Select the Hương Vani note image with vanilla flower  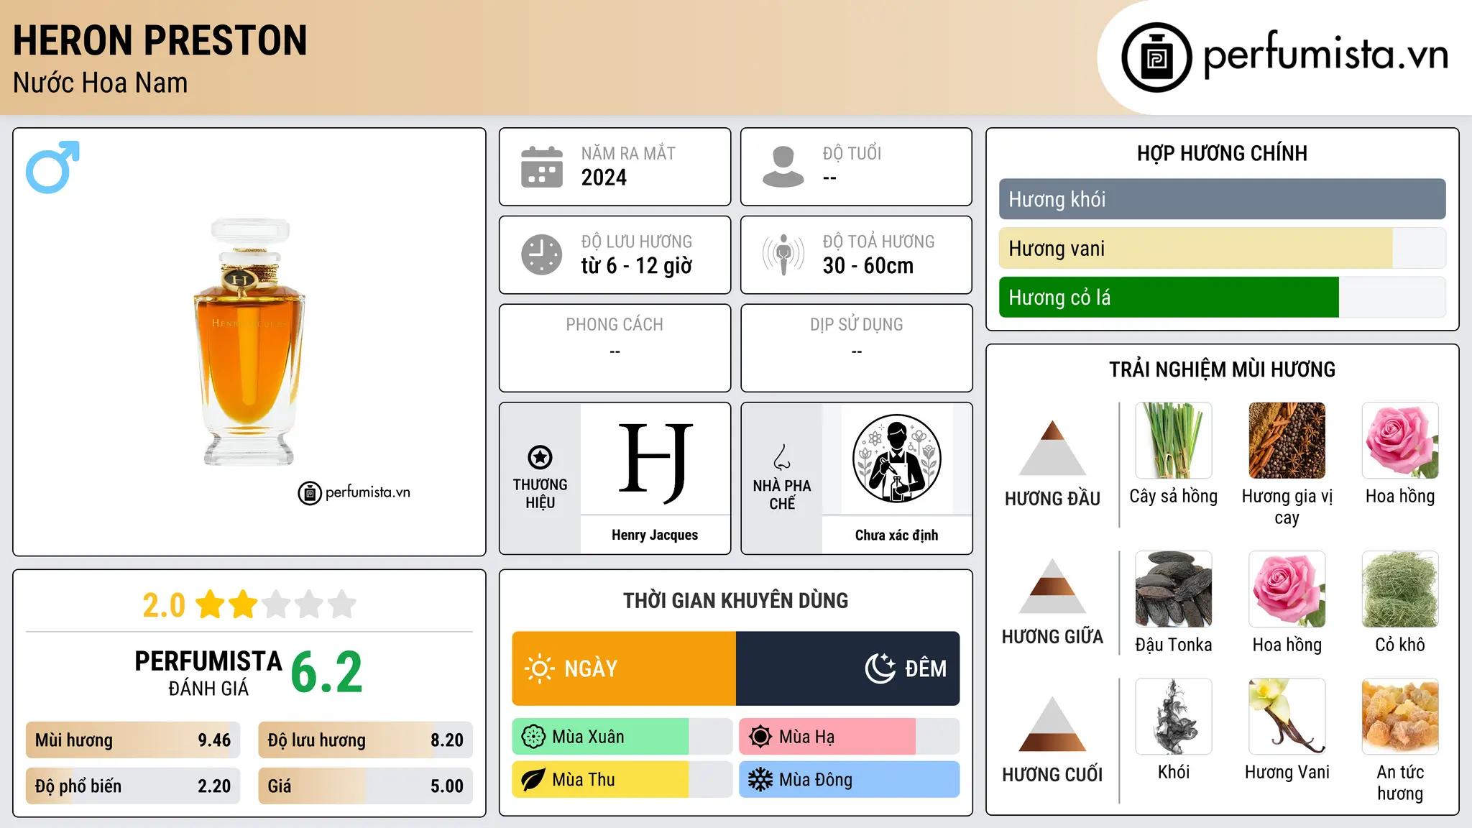(x=1287, y=717)
